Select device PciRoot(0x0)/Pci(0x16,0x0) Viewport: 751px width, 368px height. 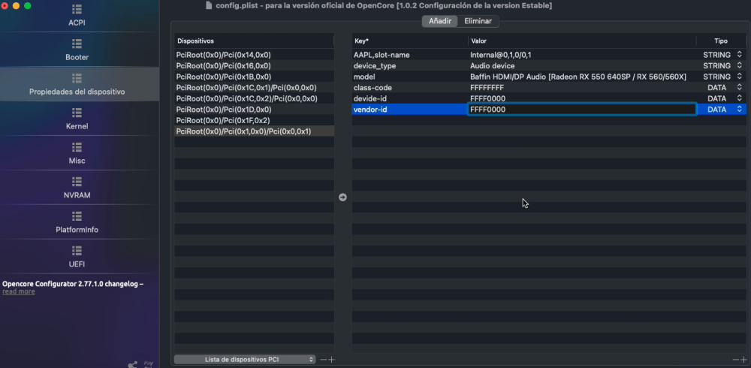click(x=255, y=65)
